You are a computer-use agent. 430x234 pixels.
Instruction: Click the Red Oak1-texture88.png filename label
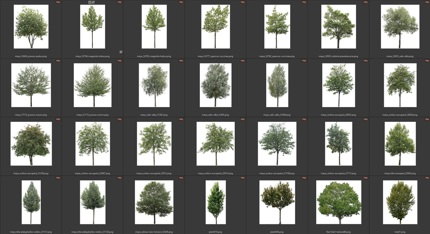click(x=338, y=231)
